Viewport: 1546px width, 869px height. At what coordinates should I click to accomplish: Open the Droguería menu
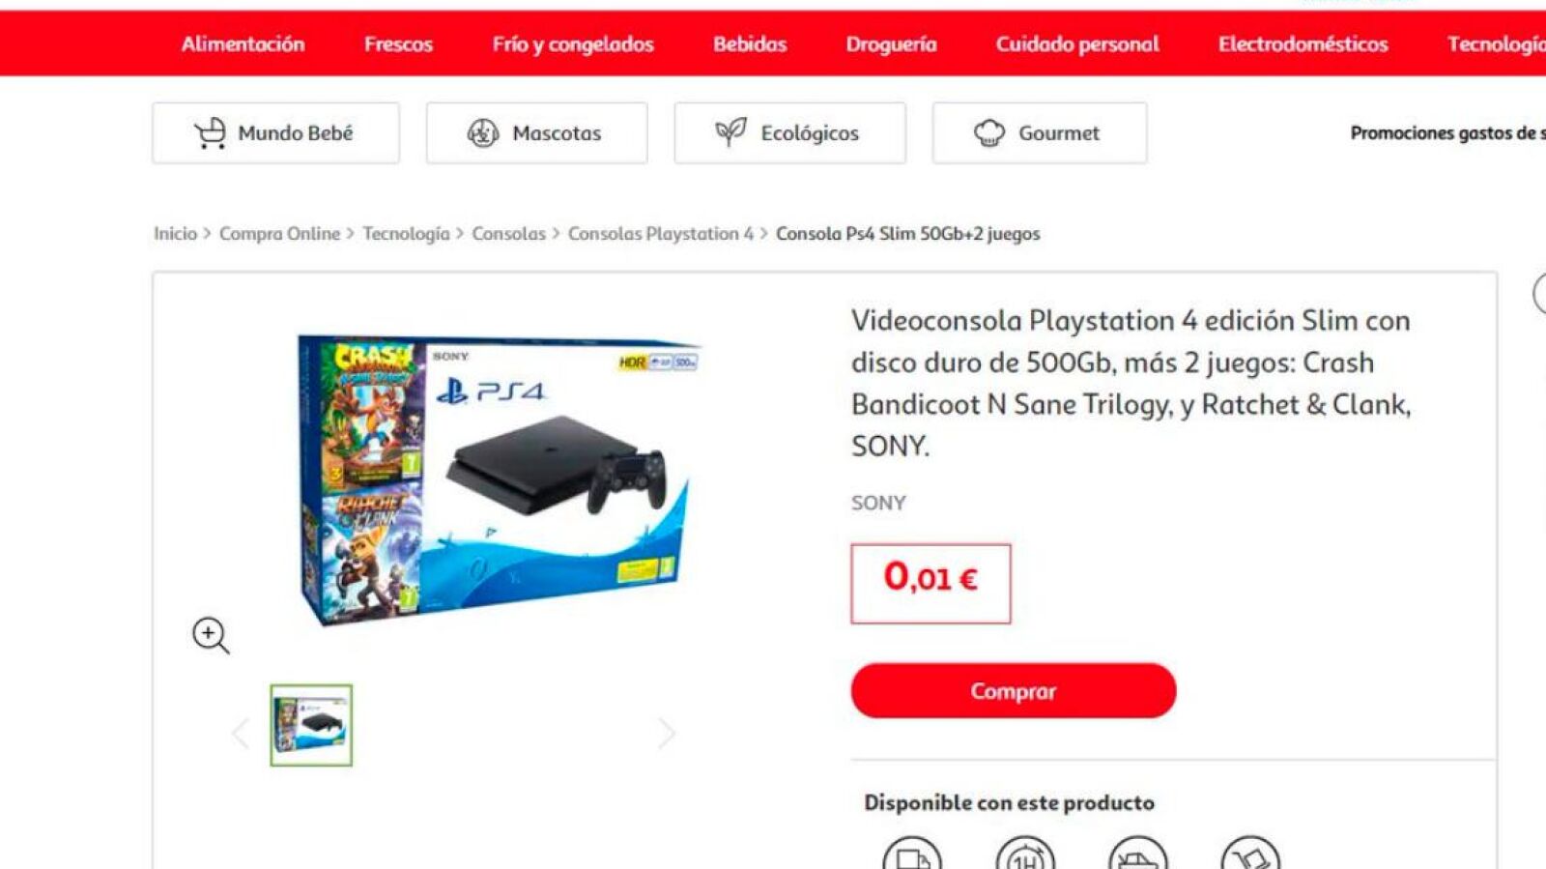tap(891, 44)
